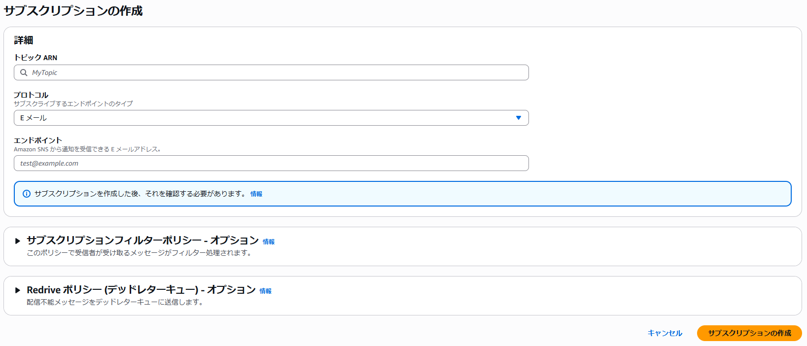Expand the subscription filter policy section triangle
Viewport: 807px width, 346px height.
18,241
